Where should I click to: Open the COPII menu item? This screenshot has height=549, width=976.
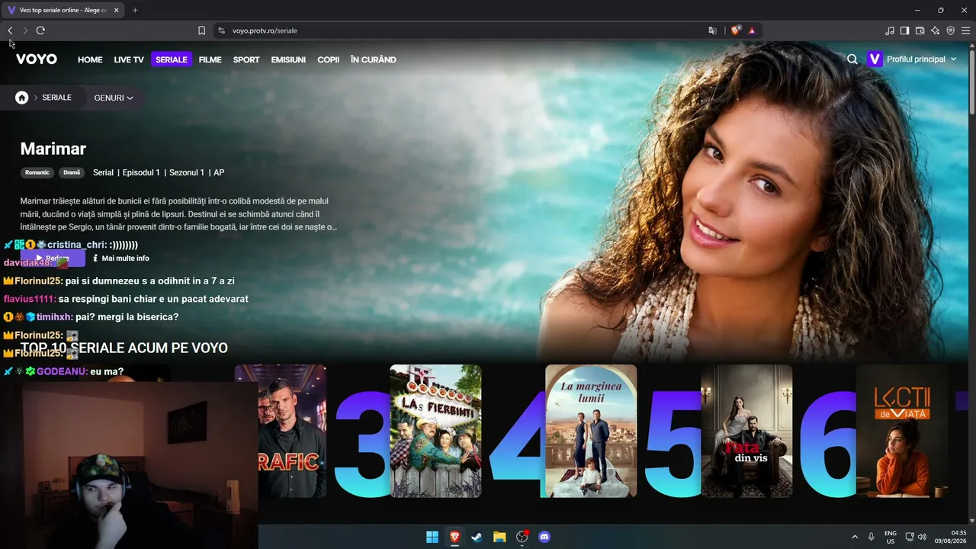click(x=328, y=59)
